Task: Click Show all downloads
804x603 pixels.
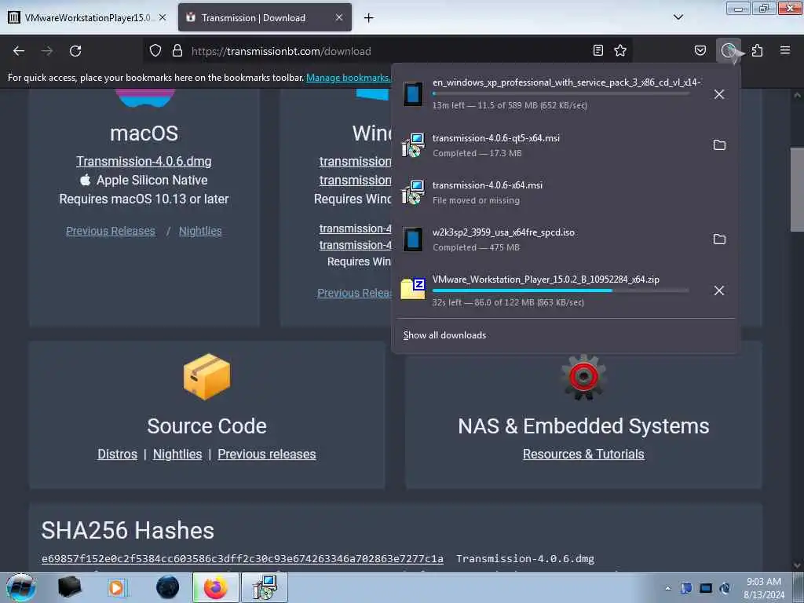Action: pyautogui.click(x=444, y=334)
